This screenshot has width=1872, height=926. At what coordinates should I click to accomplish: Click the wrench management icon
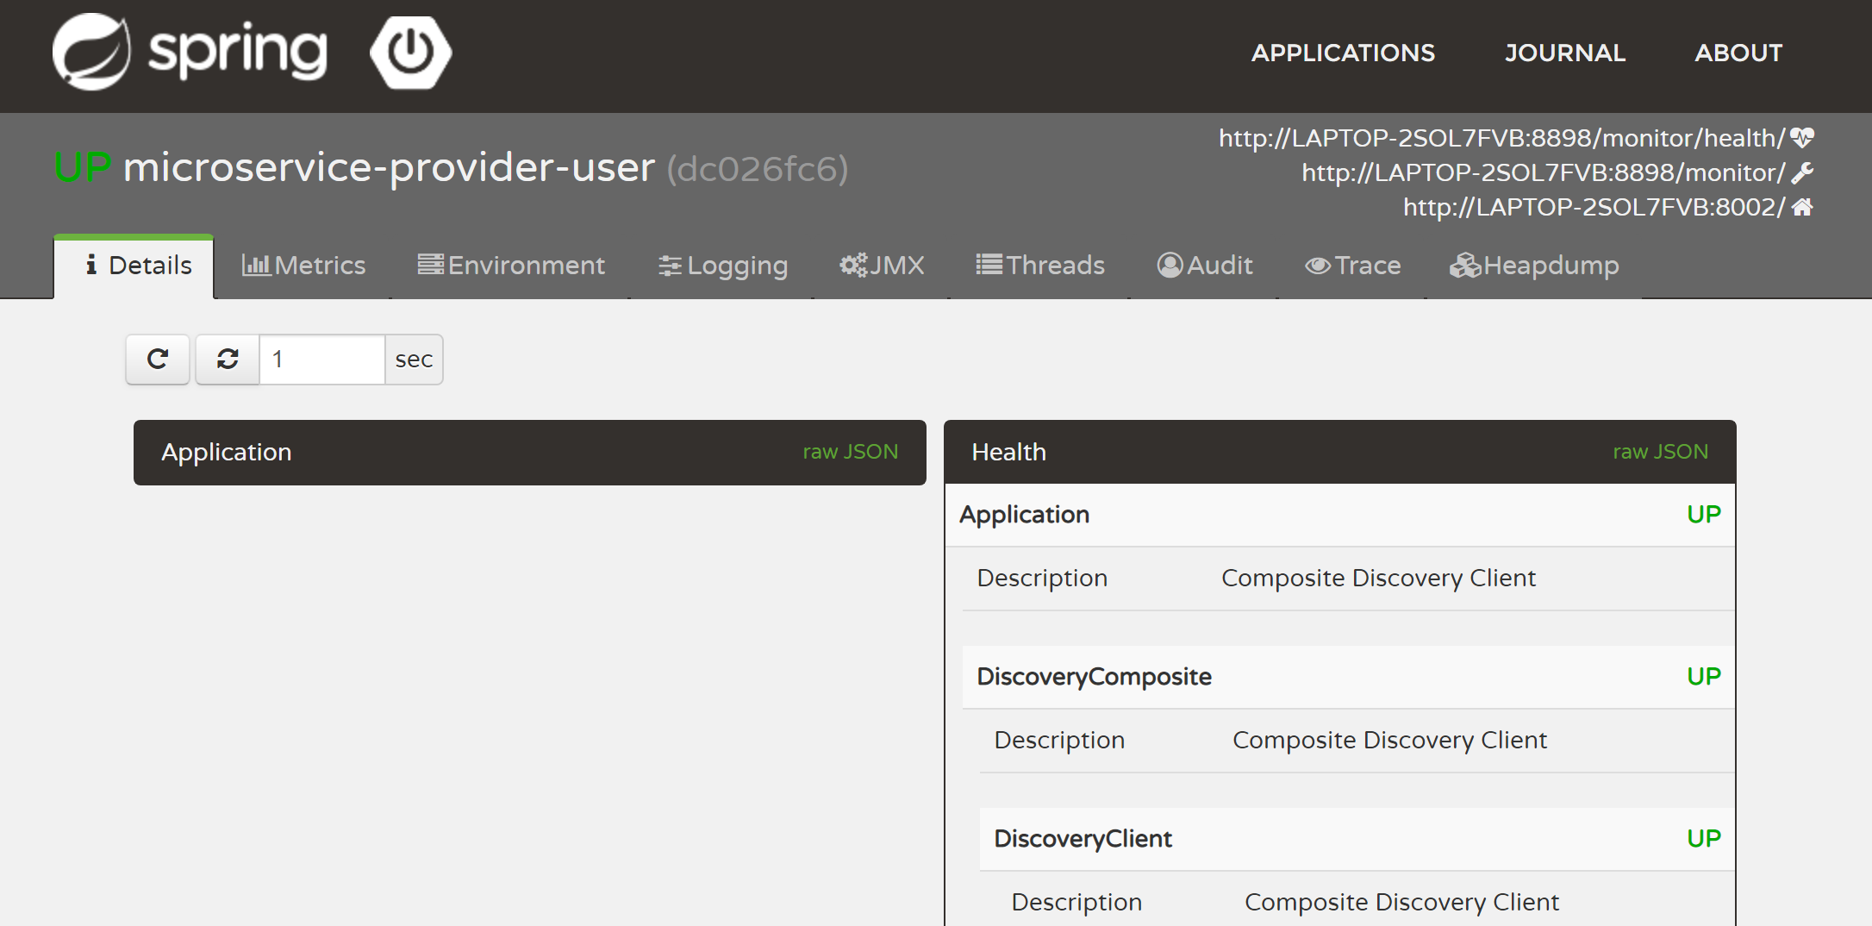tap(1802, 173)
